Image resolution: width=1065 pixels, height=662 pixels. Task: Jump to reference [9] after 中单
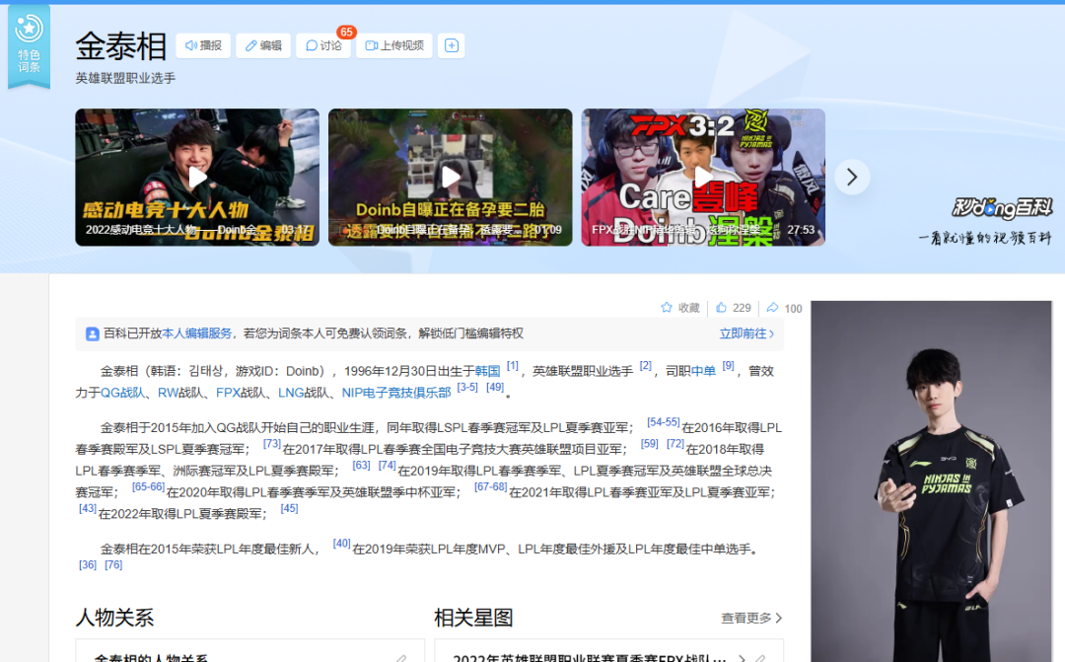[x=728, y=366]
